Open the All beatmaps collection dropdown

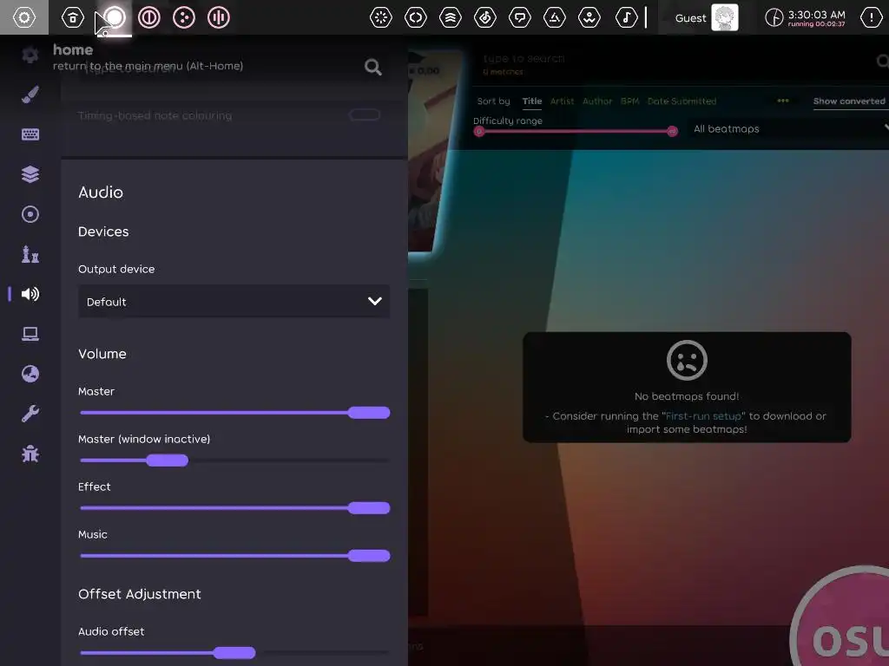coord(788,128)
